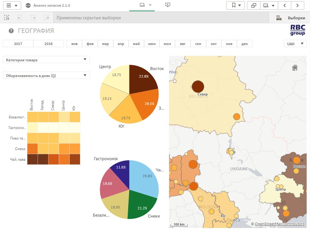Viewport: 310px width, 231px height.
Task: Expand Оборачиваемость в днях (Q) dropdown
Action: (46, 75)
